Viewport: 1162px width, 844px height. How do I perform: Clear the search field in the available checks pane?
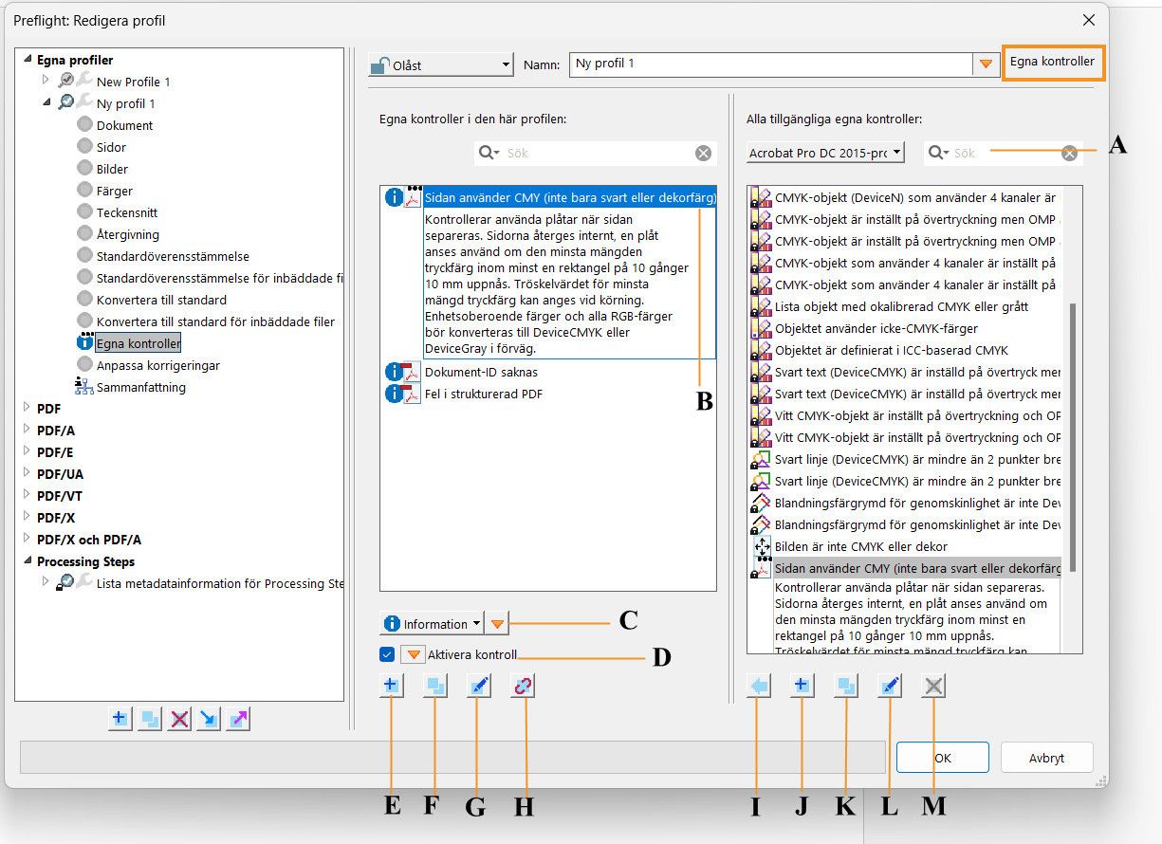coord(1069,153)
